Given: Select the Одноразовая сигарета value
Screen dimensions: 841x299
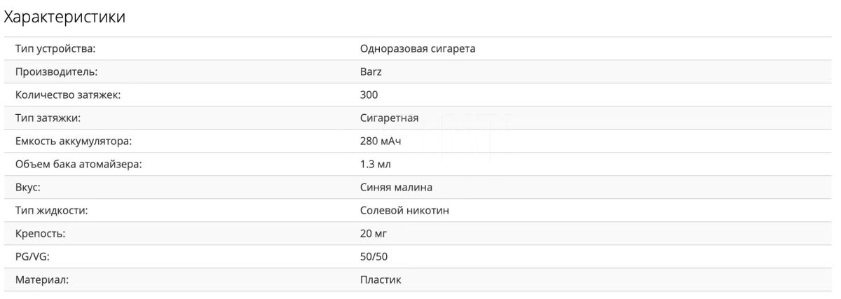Looking at the screenshot, I should coord(418,48).
